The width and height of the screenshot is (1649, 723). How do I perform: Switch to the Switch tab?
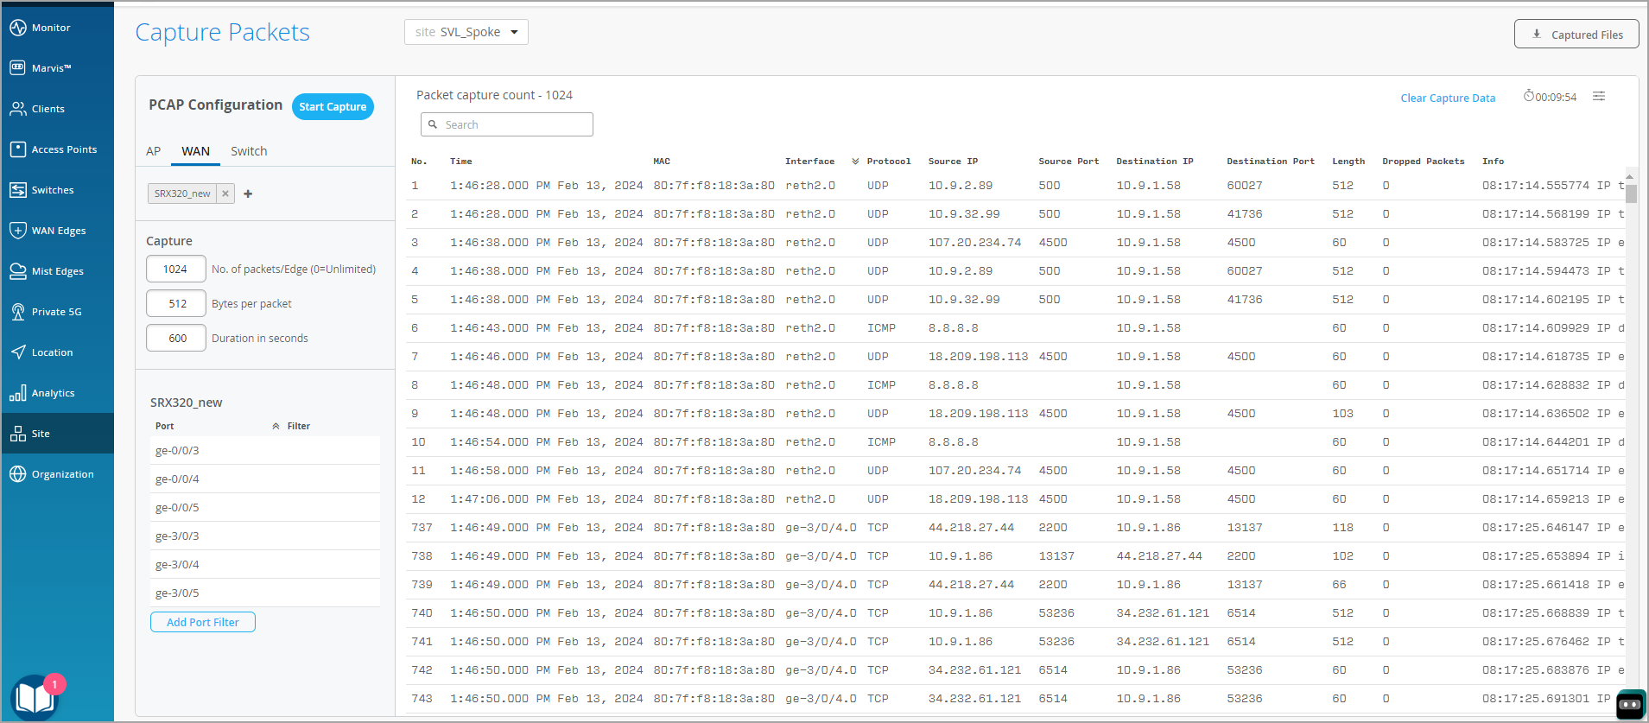click(x=249, y=151)
